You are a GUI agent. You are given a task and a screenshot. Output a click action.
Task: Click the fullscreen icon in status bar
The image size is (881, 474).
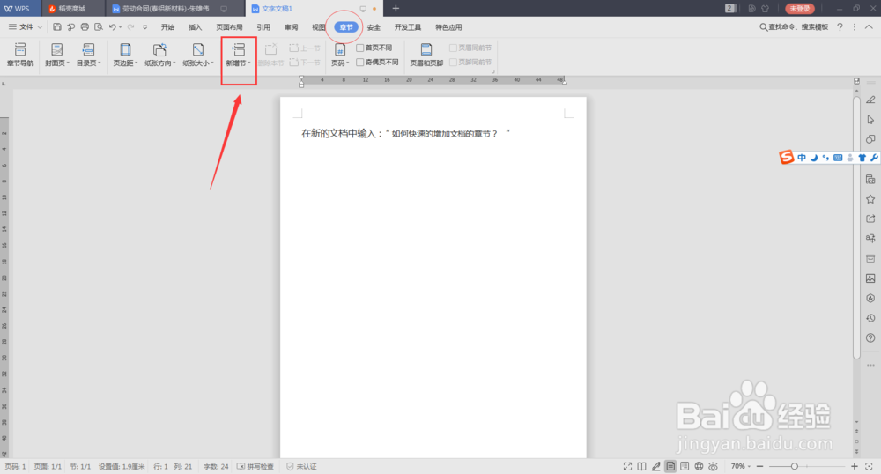pyautogui.click(x=627, y=467)
